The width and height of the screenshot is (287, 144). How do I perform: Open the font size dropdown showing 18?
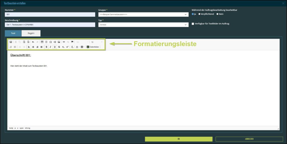[97, 42]
